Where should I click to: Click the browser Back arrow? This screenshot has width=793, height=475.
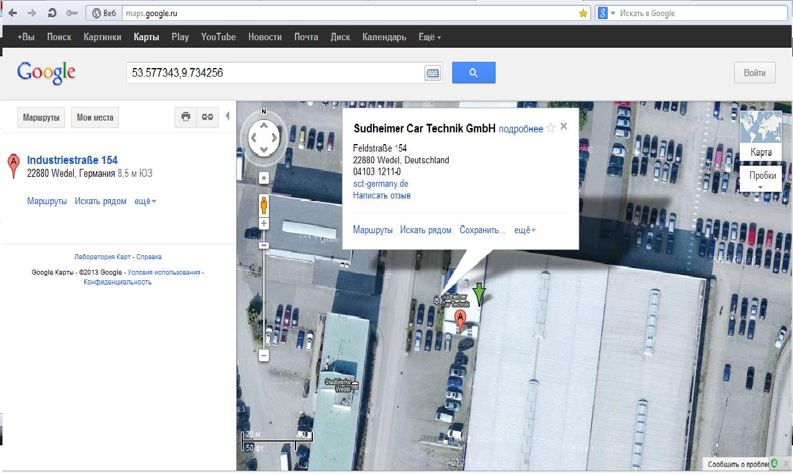(13, 13)
